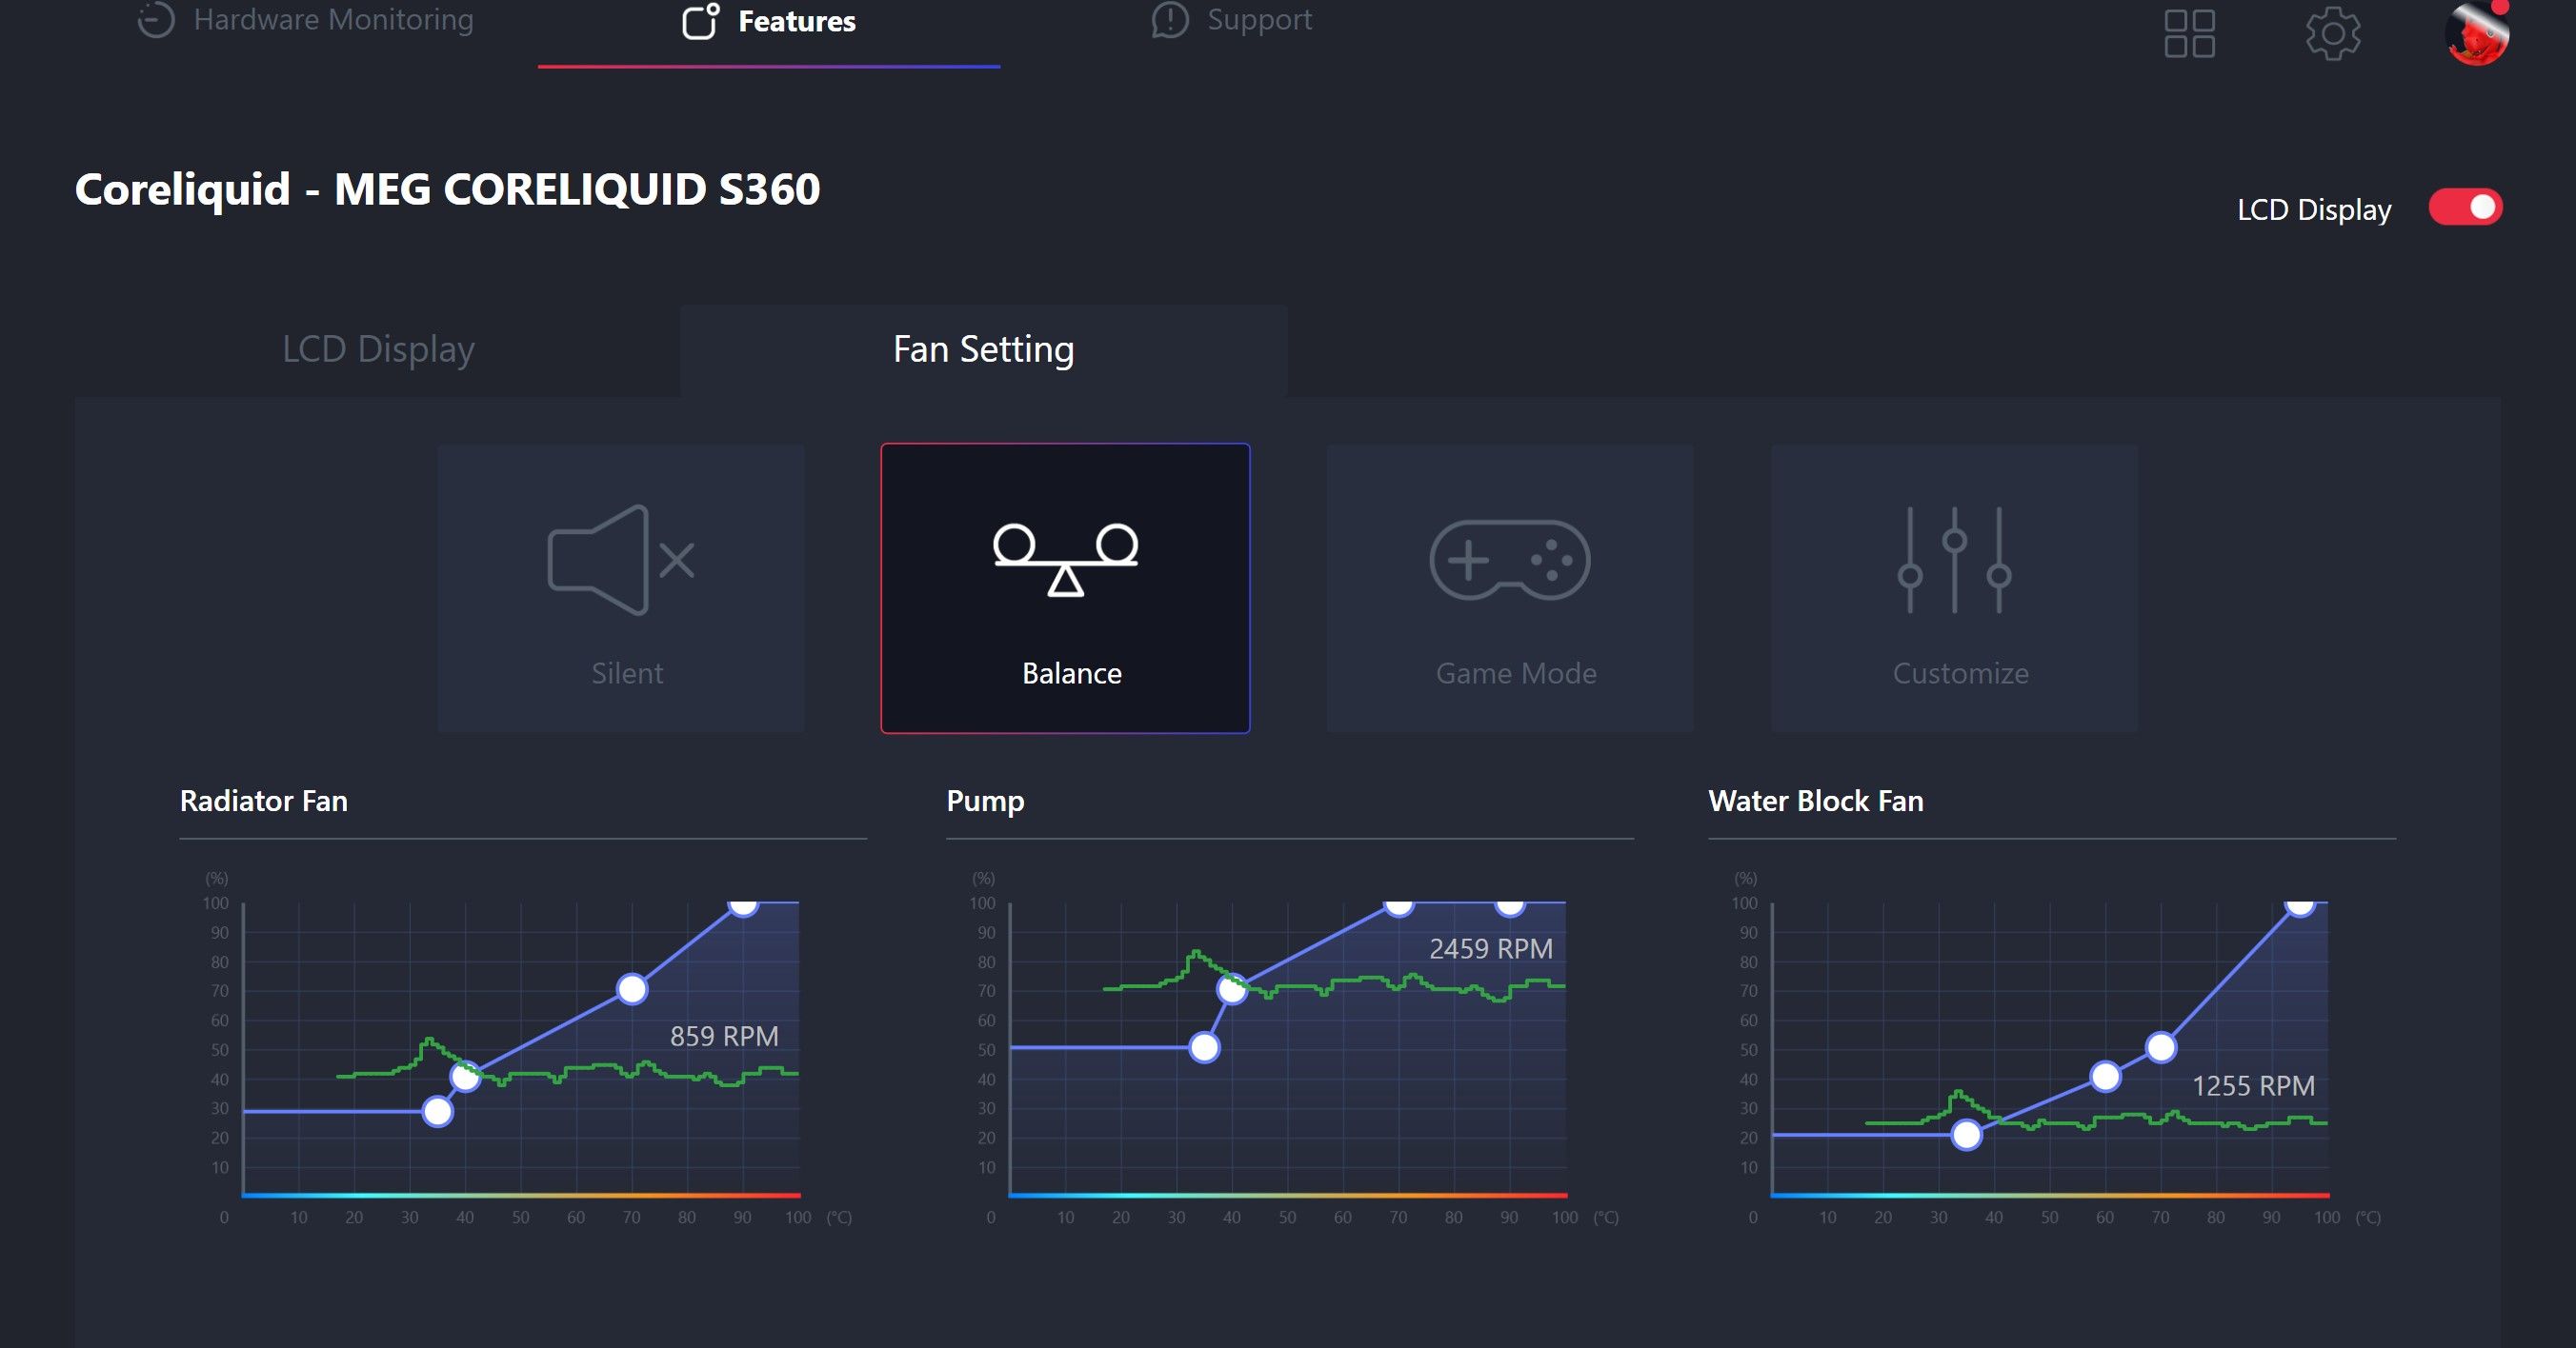Click the Features tab icon
Viewport: 2576px width, 1348px height.
(701, 21)
